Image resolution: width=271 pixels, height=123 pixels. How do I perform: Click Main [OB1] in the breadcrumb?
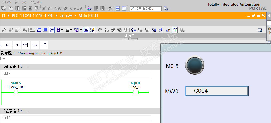(x=88, y=15)
